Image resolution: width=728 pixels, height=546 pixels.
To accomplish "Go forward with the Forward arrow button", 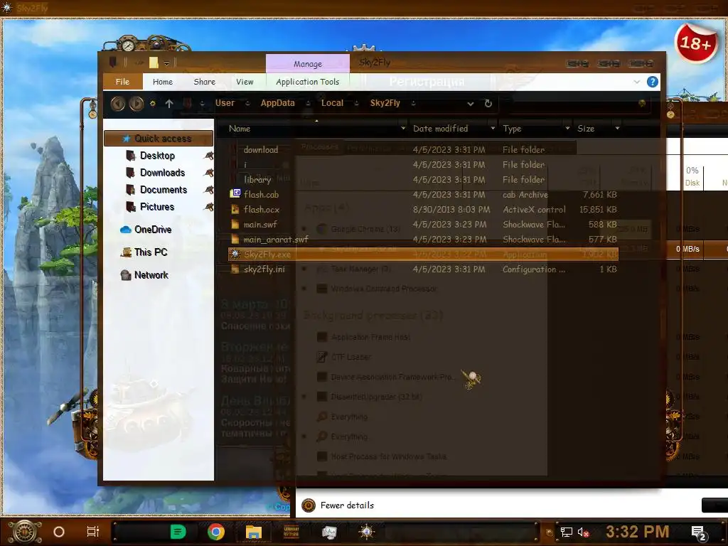I will click(136, 104).
